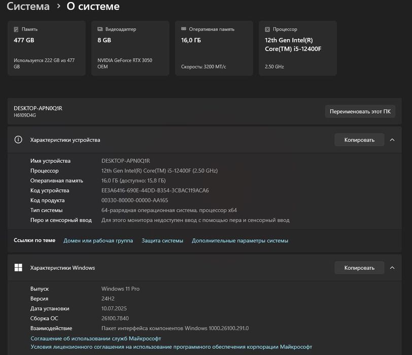Open the Видеоадаптер 8 GB card
412x355 pixels.
click(x=130, y=48)
